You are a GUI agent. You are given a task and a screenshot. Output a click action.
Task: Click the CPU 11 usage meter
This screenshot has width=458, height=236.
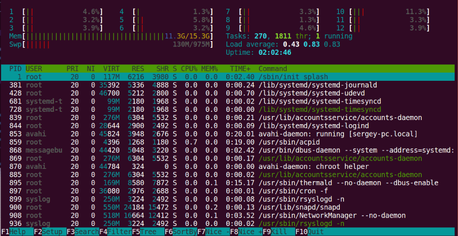click(x=383, y=20)
